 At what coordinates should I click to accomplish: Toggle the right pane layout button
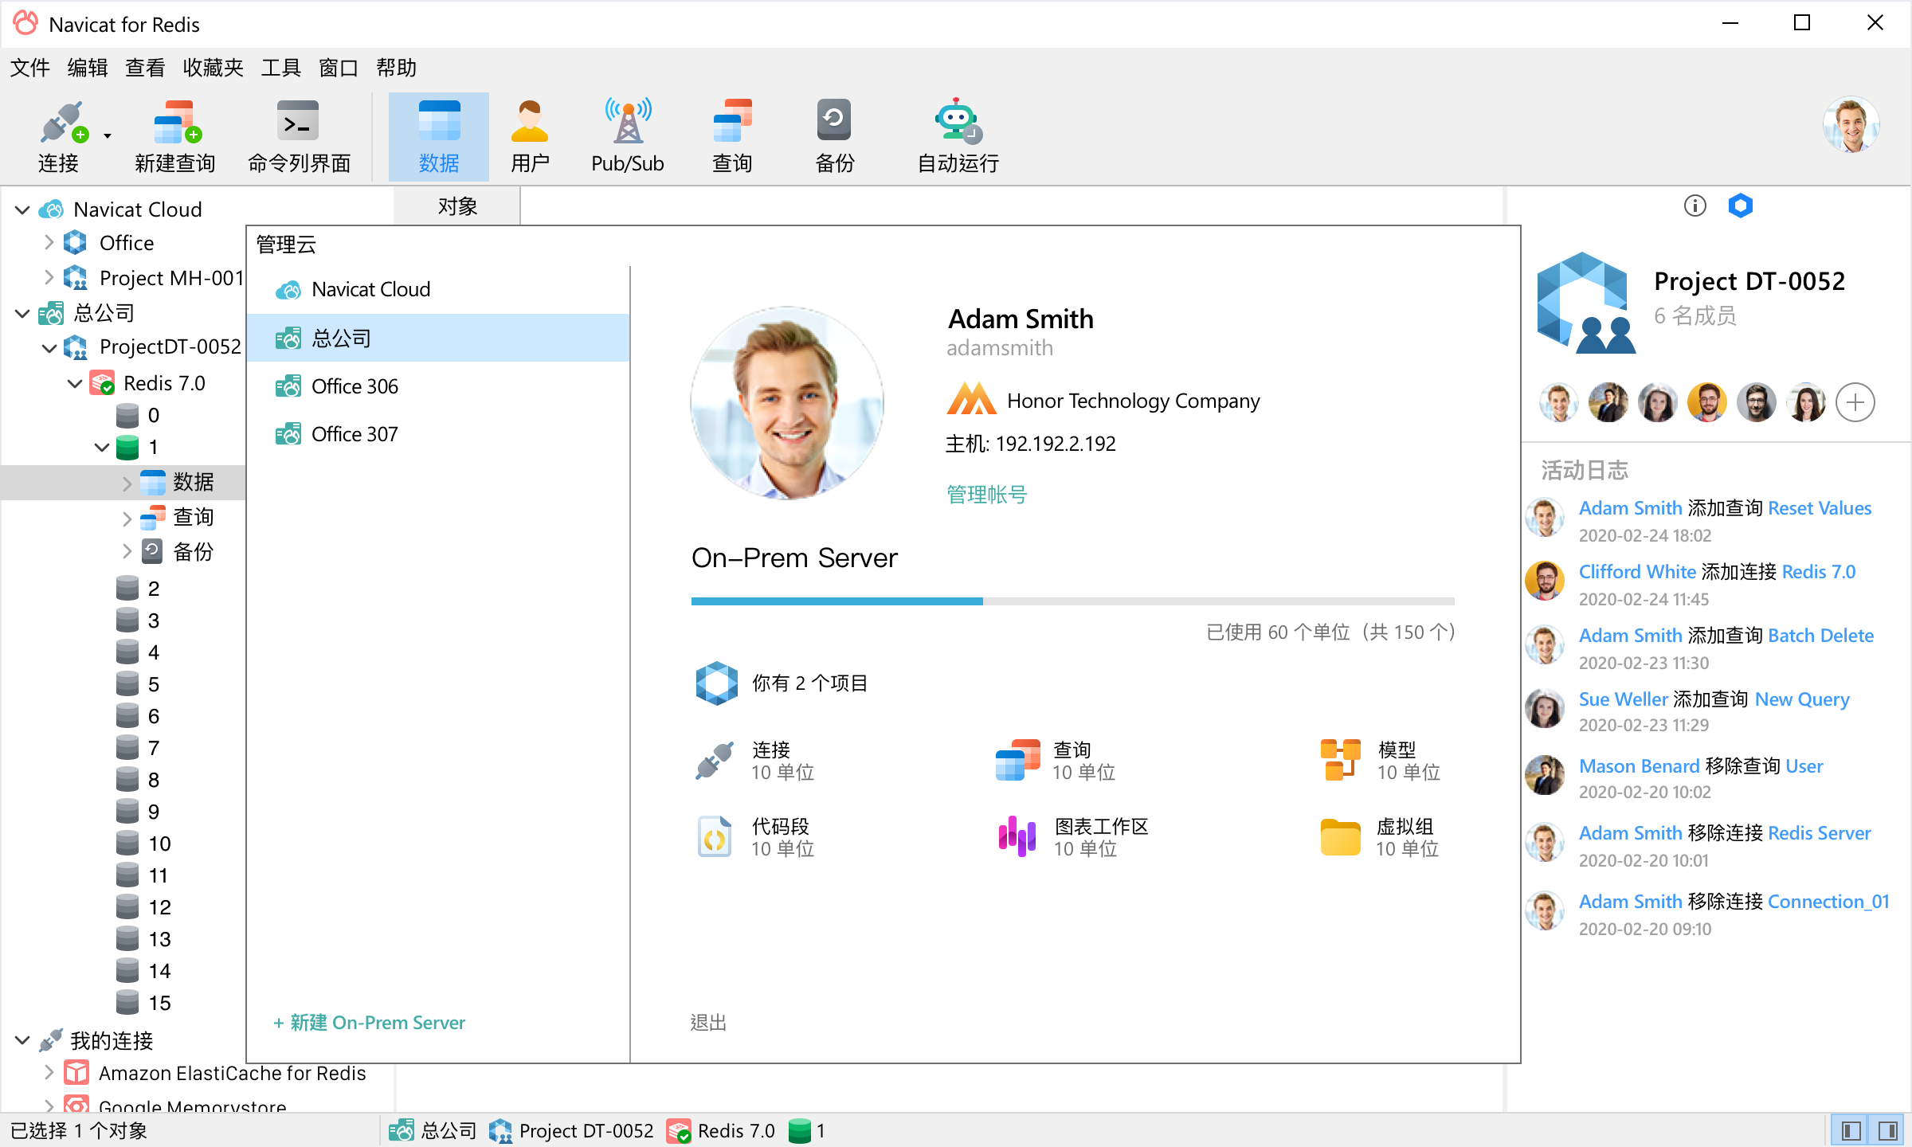pos(1887,1131)
